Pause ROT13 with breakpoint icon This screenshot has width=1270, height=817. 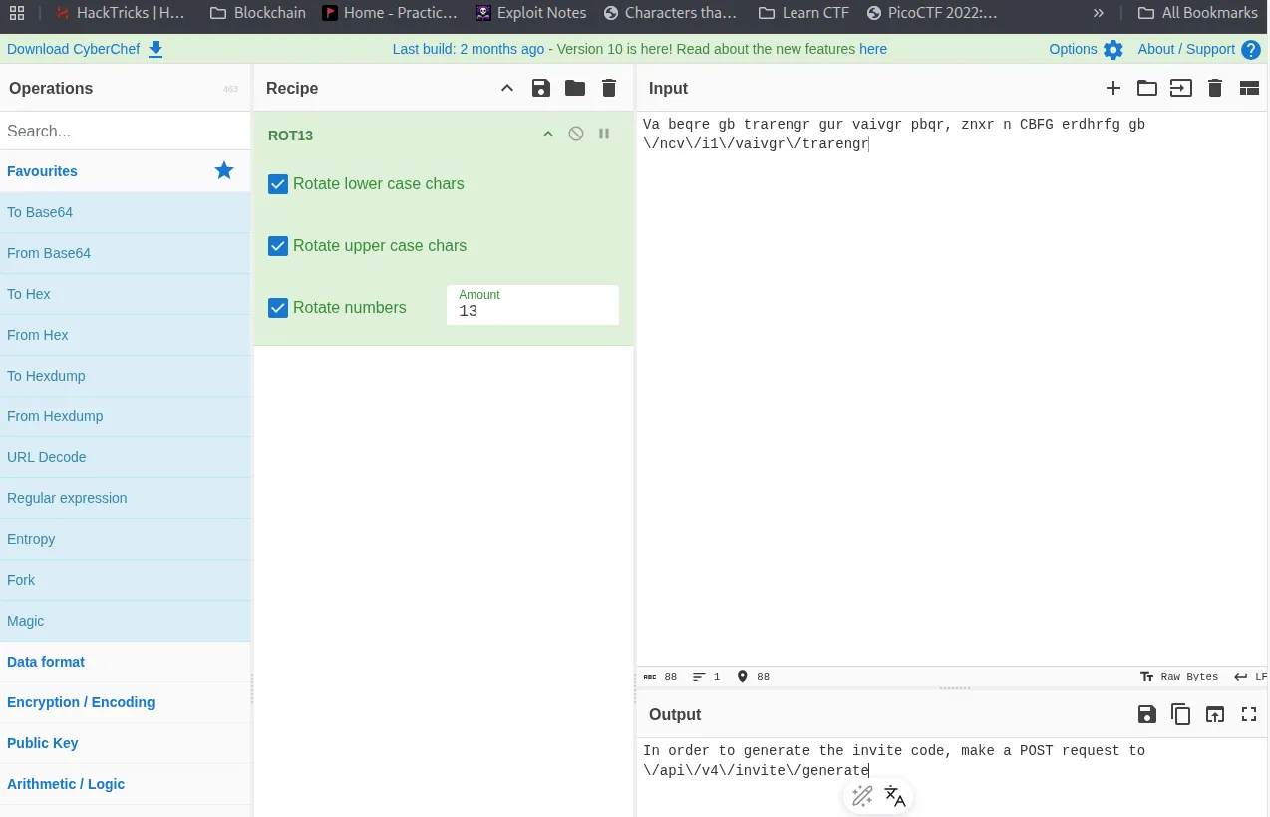click(x=604, y=134)
